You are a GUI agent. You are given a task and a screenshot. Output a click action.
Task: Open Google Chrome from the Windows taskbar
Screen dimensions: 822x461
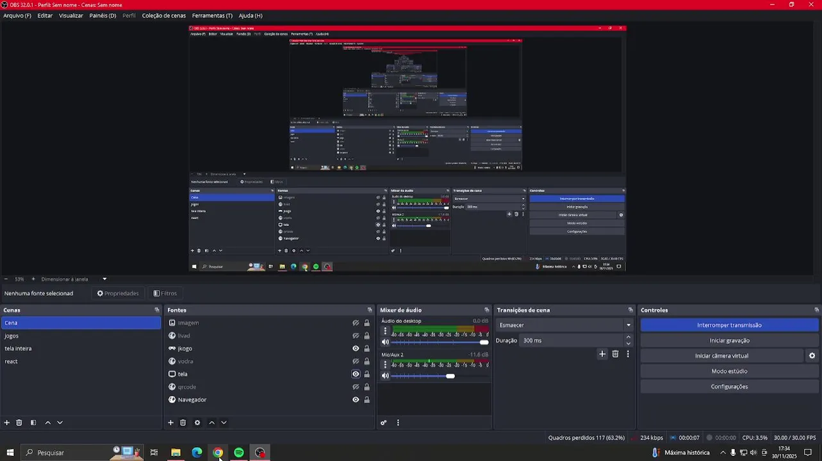point(218,453)
